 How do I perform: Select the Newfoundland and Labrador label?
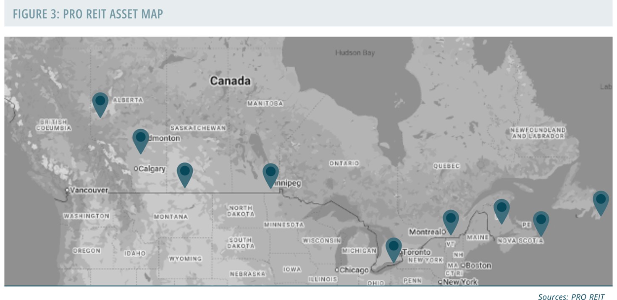(x=538, y=133)
